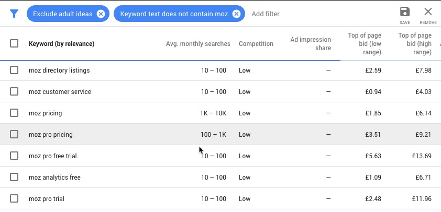441x212 pixels.
Task: Sort by the Competition column header
Action: (256, 44)
